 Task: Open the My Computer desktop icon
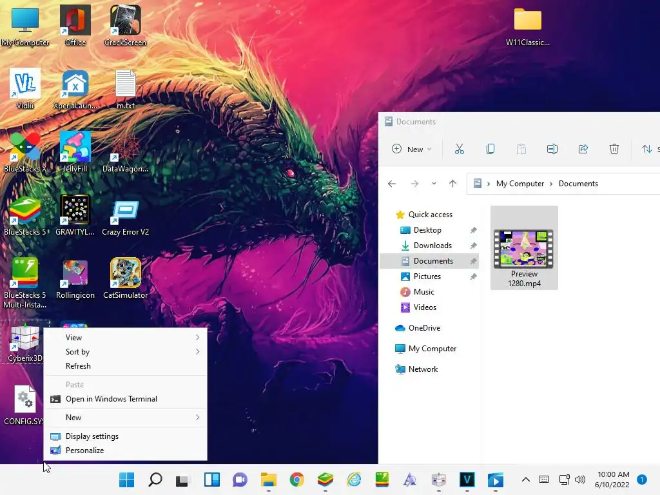point(25,25)
